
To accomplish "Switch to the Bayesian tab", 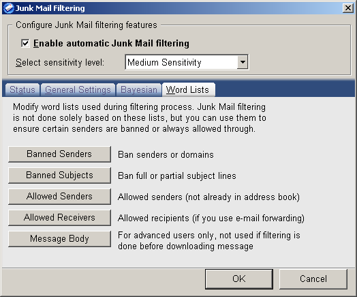I will (139, 90).
